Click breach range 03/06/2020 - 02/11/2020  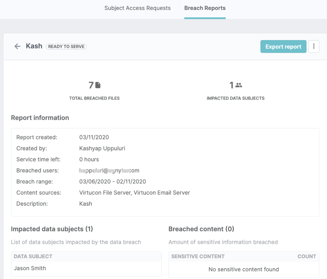[112, 182]
